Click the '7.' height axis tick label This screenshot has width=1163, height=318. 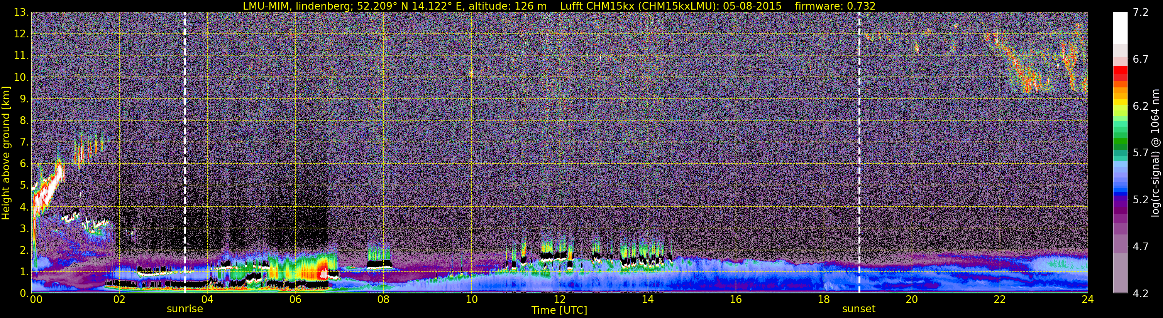[24, 142]
